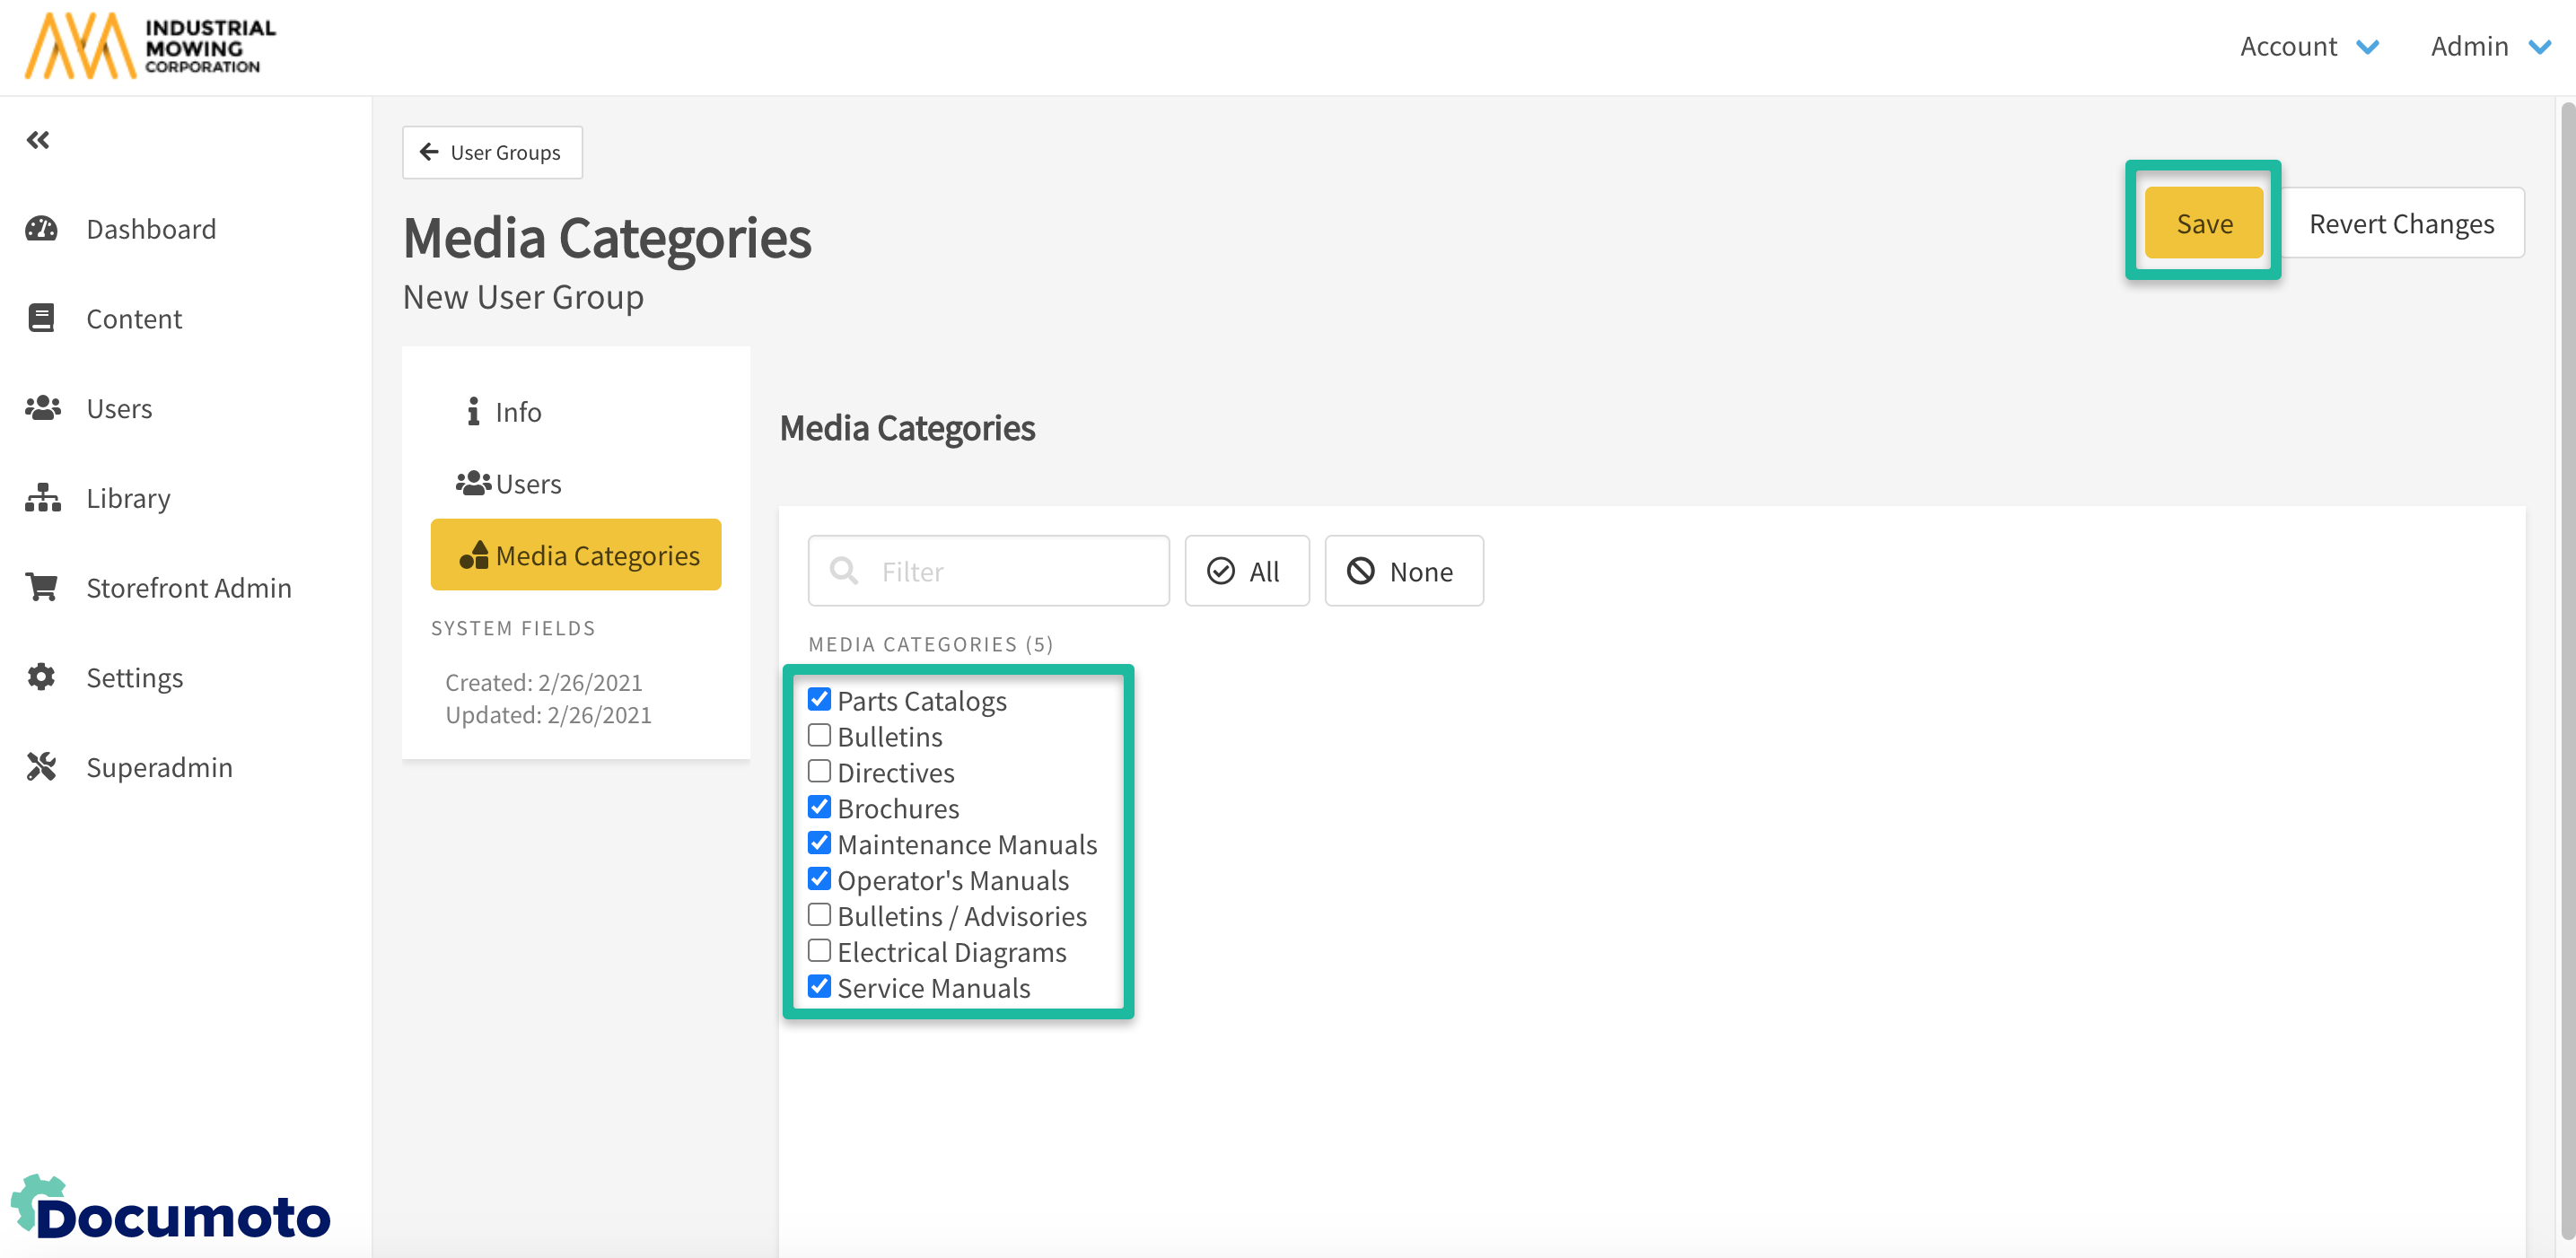This screenshot has width=2576, height=1258.
Task: Click the Settings gear icon
Action: (x=41, y=677)
